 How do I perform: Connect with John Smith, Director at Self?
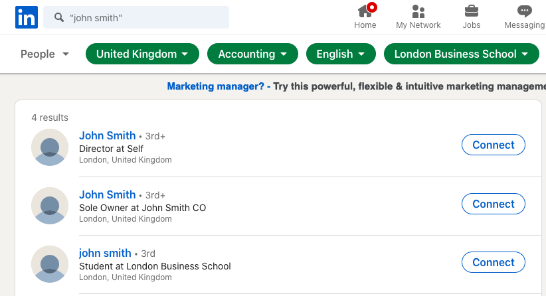pos(493,145)
